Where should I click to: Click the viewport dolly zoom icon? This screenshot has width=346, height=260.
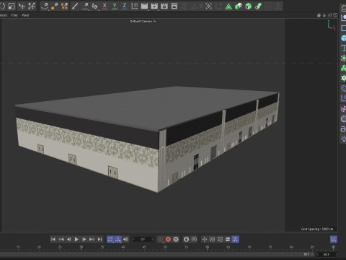324,15
